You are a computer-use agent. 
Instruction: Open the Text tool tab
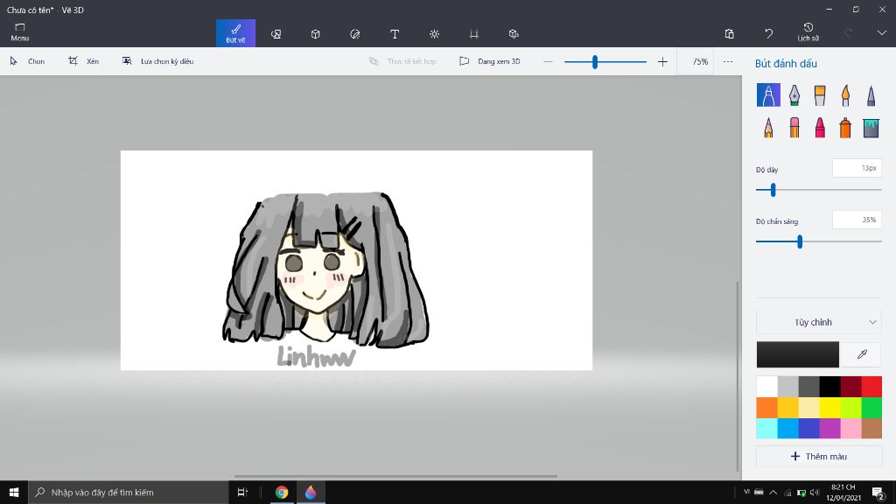pyautogui.click(x=395, y=34)
